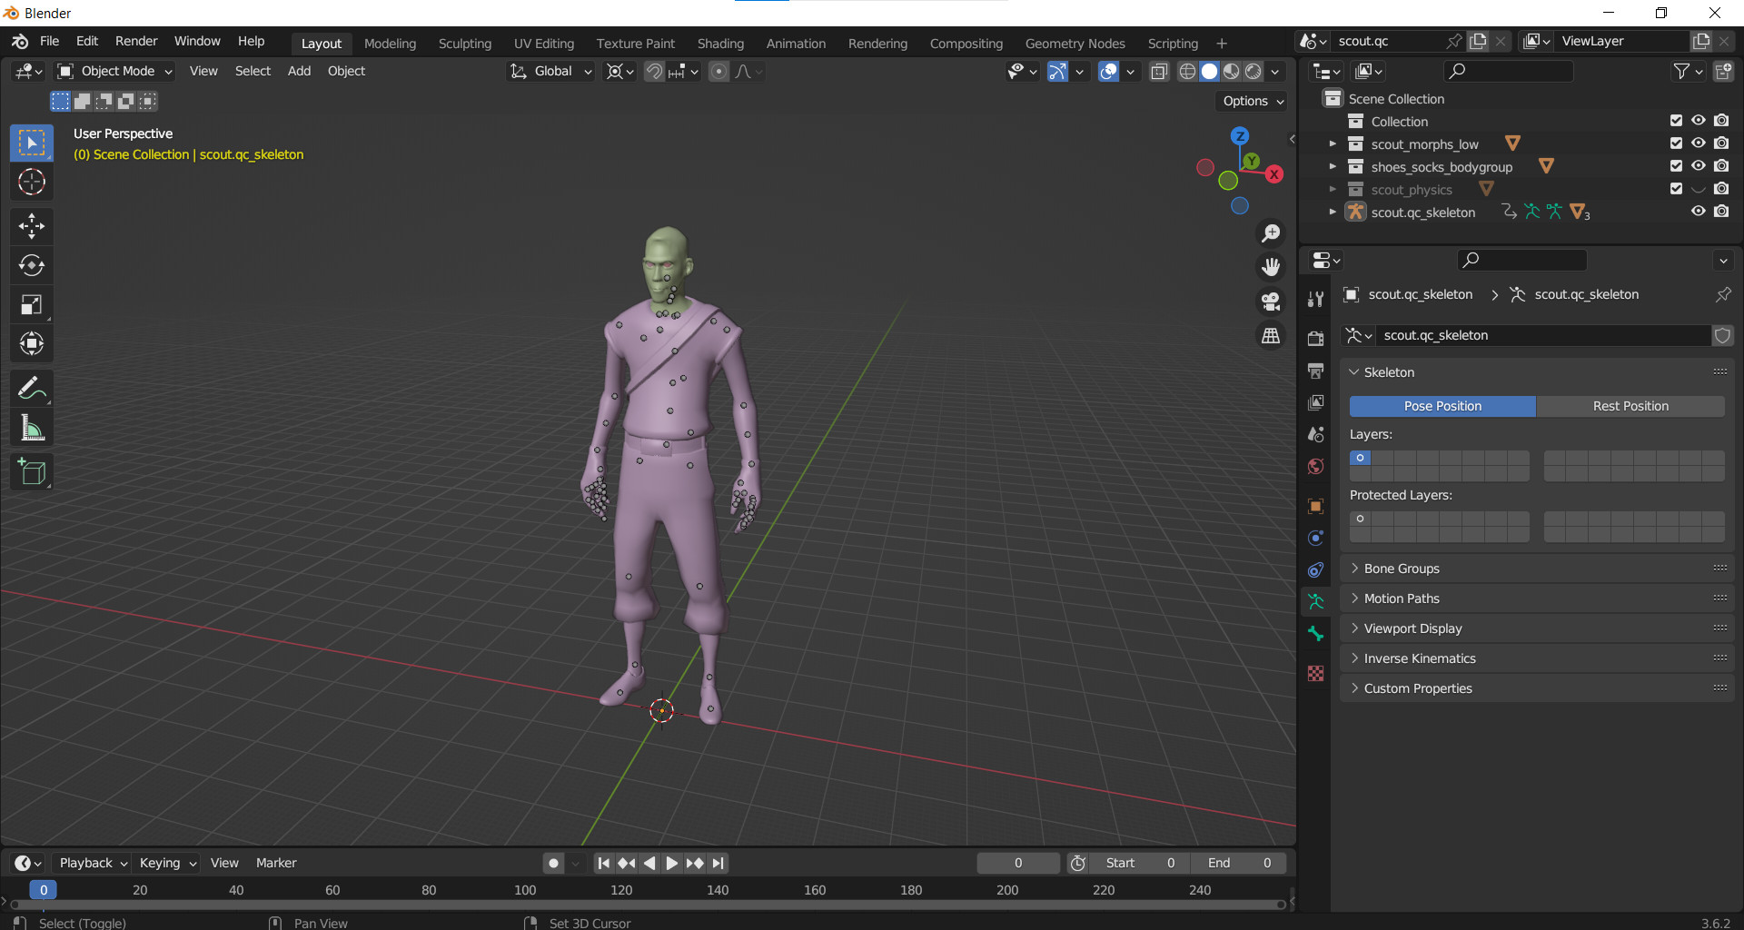Click the Rest Position button
Screen dimensions: 1744x930
point(1630,406)
